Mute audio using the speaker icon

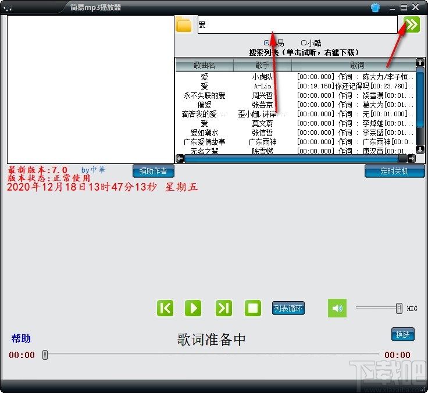[x=337, y=308]
